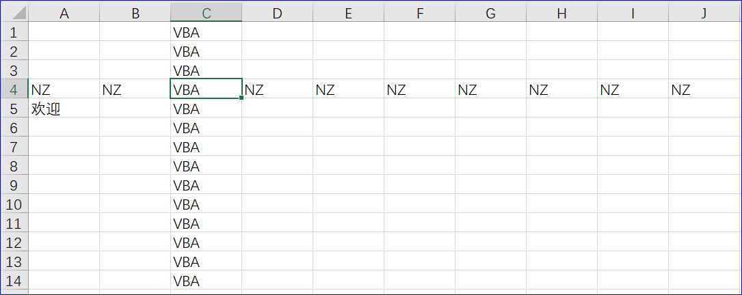Select column F header

[420, 14]
